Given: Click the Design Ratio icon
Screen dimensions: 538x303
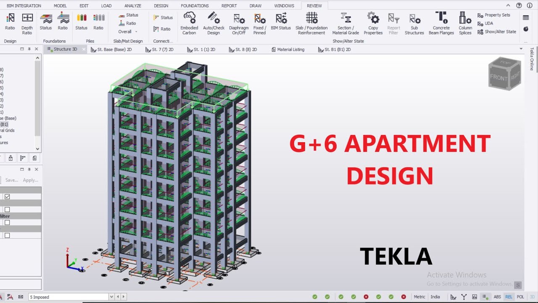Looking at the screenshot, I should click(x=10, y=21).
